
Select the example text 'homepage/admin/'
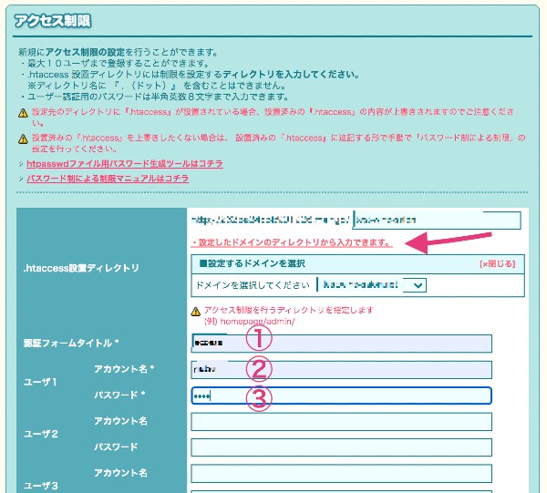point(257,322)
